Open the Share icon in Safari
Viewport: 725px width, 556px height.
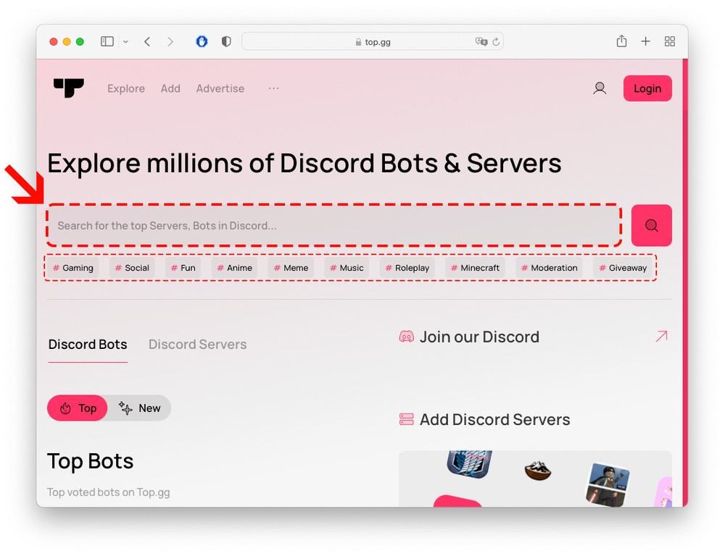(x=621, y=41)
